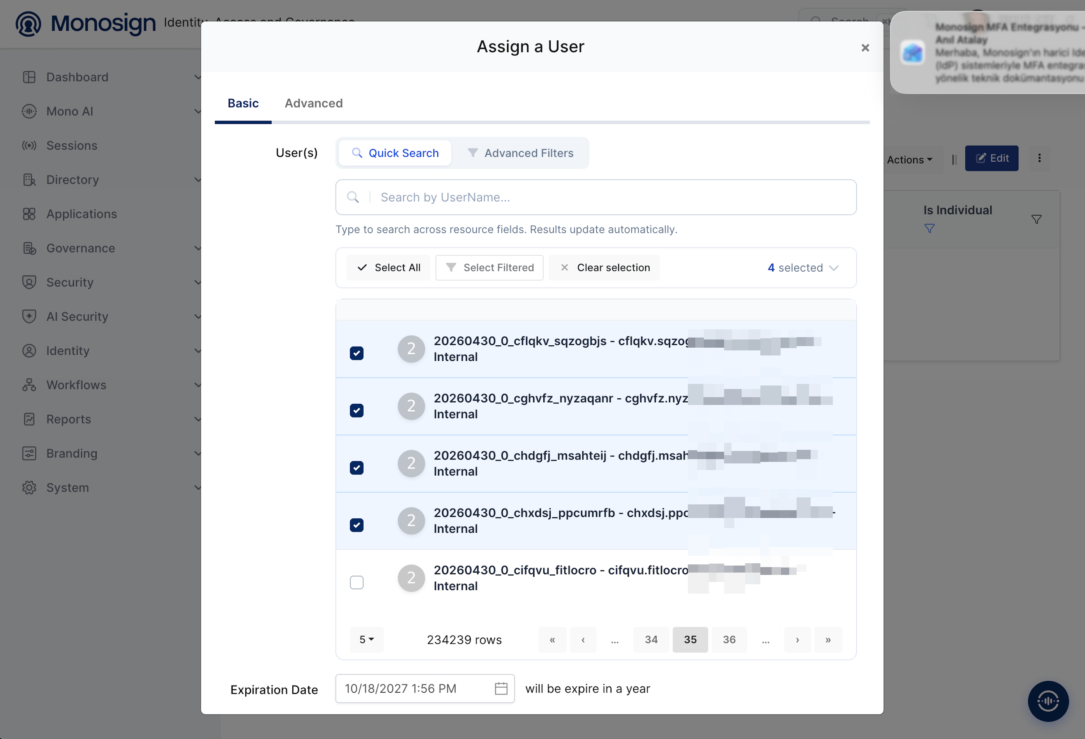Viewport: 1085px width, 739px height.
Task: Uncheck the chdgfj_msahteij user checkbox
Action: [x=357, y=468]
